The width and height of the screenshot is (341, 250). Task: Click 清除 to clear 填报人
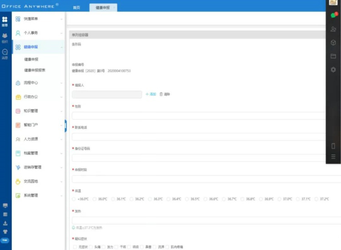pyautogui.click(x=165, y=94)
